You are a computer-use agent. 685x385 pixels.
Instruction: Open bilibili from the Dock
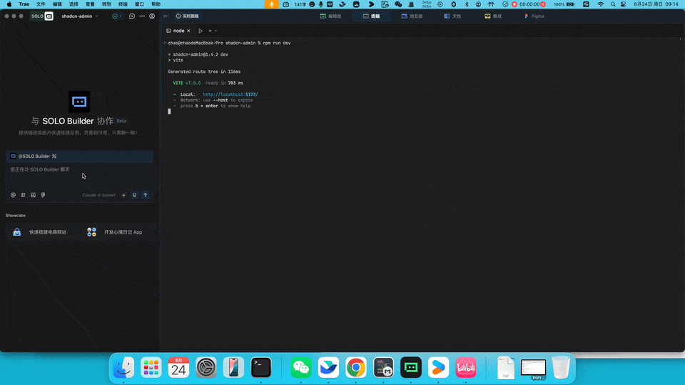466,367
